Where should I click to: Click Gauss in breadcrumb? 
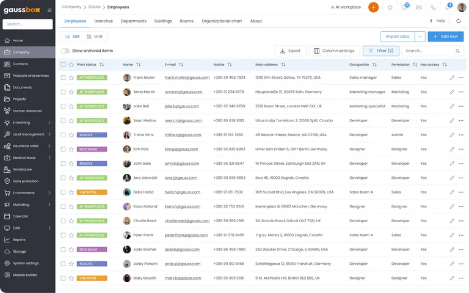pyautogui.click(x=94, y=7)
